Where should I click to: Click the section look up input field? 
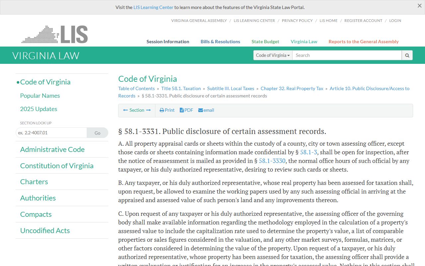(51, 133)
